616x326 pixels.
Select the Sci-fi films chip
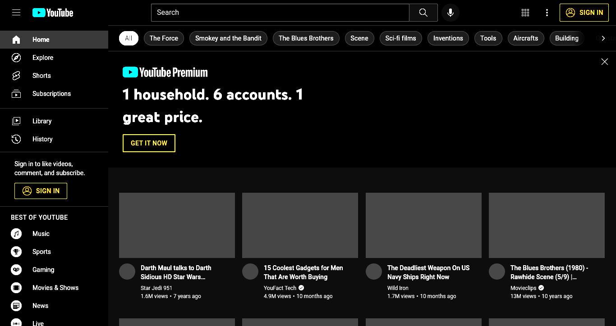400,38
